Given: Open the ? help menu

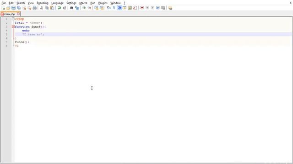Looking at the screenshot, I should [x=124, y=3].
